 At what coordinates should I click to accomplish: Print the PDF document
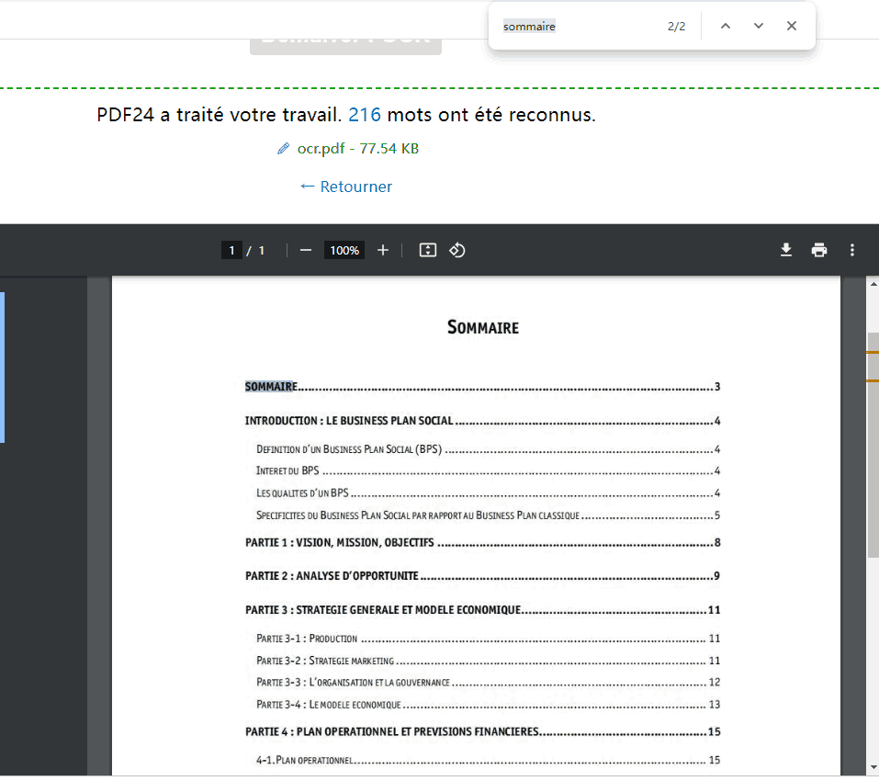click(819, 250)
